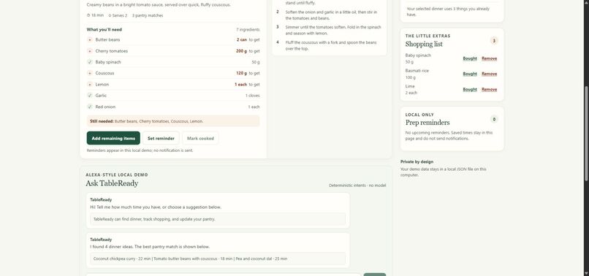
Task: Click the 'TableReady can find dinner' hint box
Action: click(218, 219)
